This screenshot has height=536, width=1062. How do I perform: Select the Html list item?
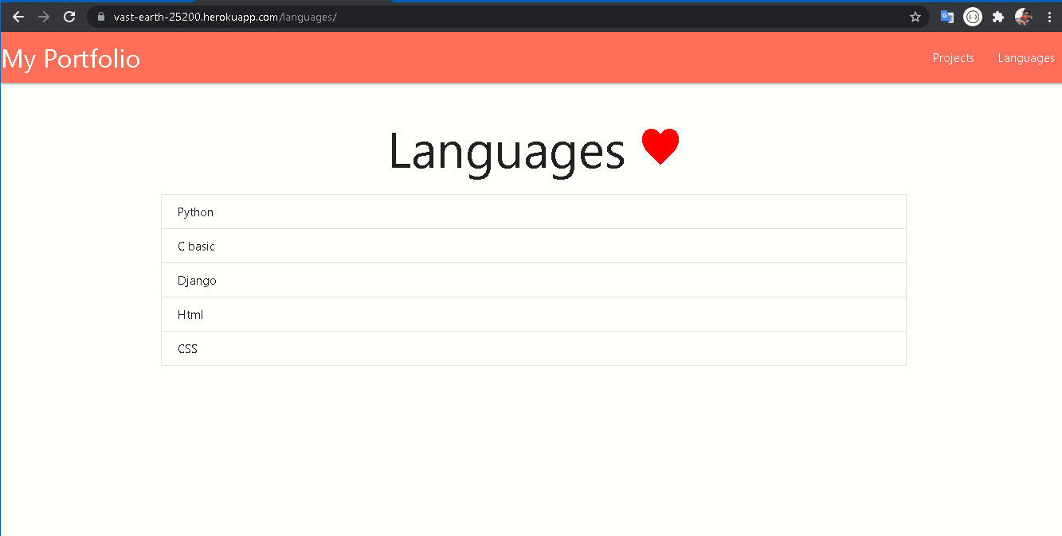click(x=533, y=314)
